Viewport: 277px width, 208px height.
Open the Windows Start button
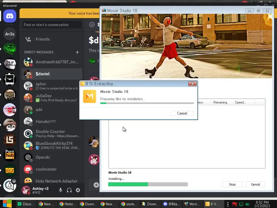7,204
